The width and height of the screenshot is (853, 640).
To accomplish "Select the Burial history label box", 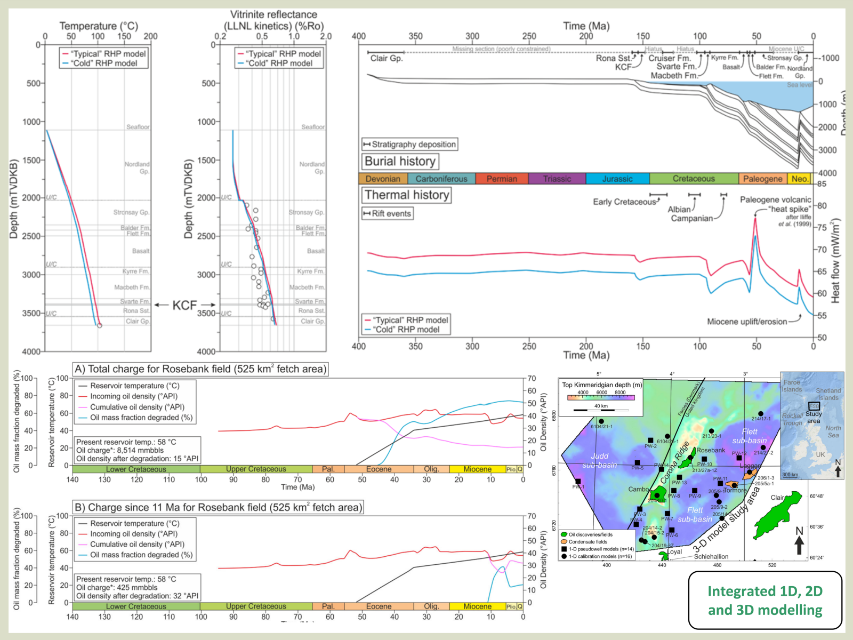I will click(x=400, y=161).
